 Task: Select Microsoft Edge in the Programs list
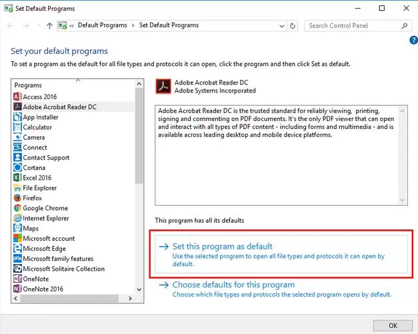pos(74,249)
